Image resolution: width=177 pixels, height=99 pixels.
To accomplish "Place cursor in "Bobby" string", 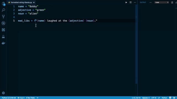I will (33, 6).
